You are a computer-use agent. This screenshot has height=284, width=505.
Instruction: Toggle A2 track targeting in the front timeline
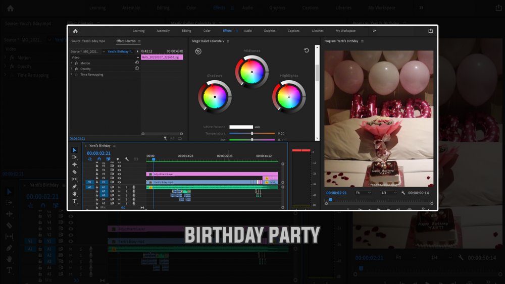coord(104,191)
